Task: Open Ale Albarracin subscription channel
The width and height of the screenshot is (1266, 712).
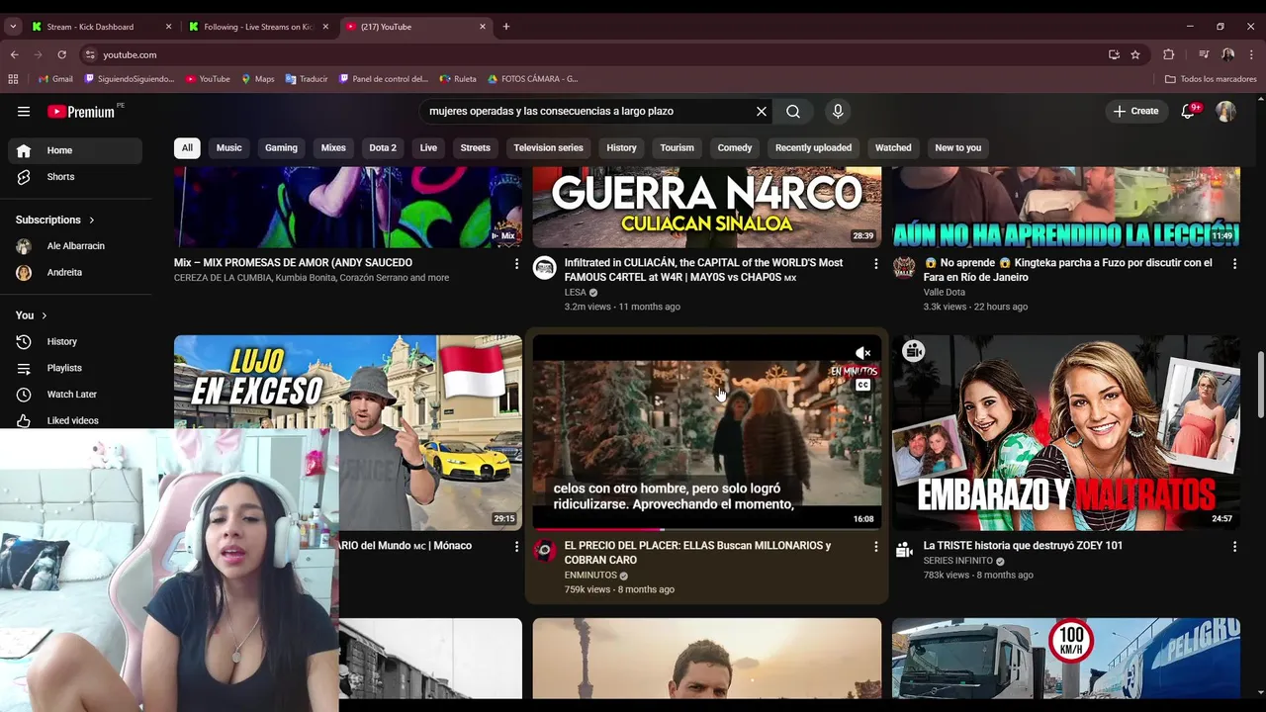Action: click(75, 246)
